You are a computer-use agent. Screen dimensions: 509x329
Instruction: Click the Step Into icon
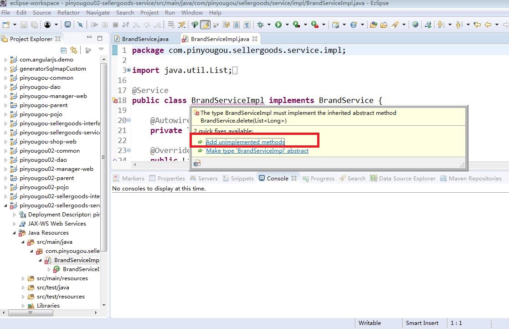point(136,25)
